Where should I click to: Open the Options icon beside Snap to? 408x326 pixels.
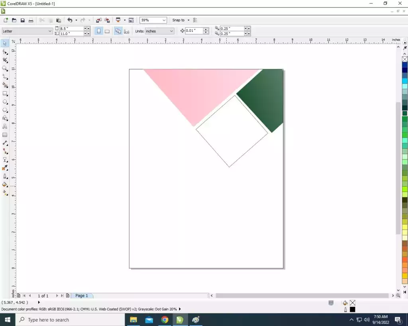tap(195, 20)
